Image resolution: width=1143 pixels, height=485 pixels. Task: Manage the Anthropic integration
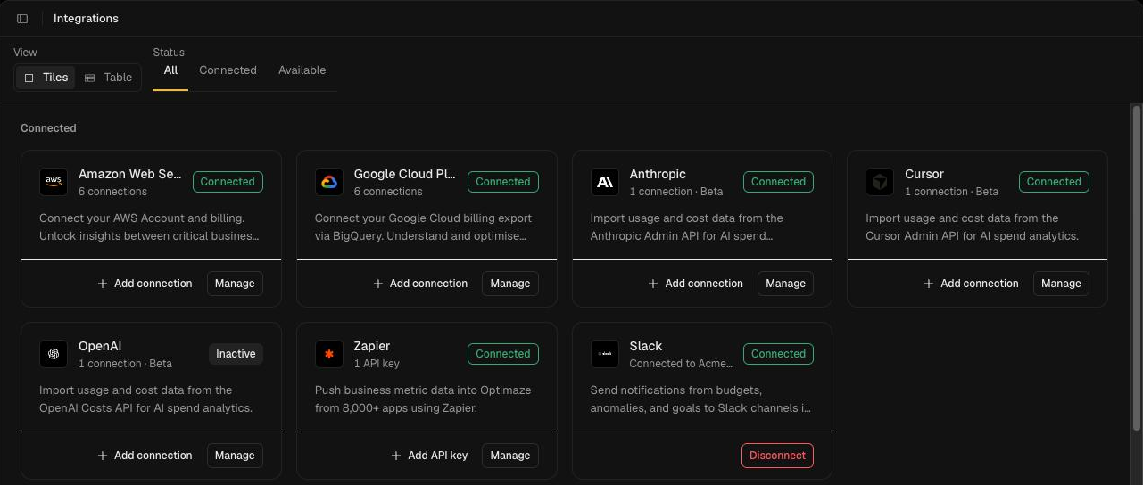[x=785, y=284]
